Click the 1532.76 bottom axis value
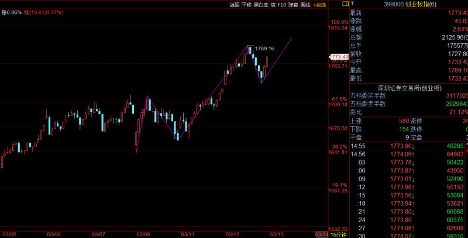Image resolution: width=468 pixels, height=238 pixels. tap(339, 229)
